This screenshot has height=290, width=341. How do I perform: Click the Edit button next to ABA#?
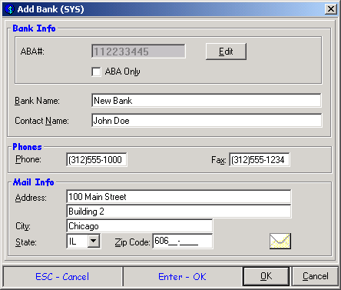click(x=226, y=52)
